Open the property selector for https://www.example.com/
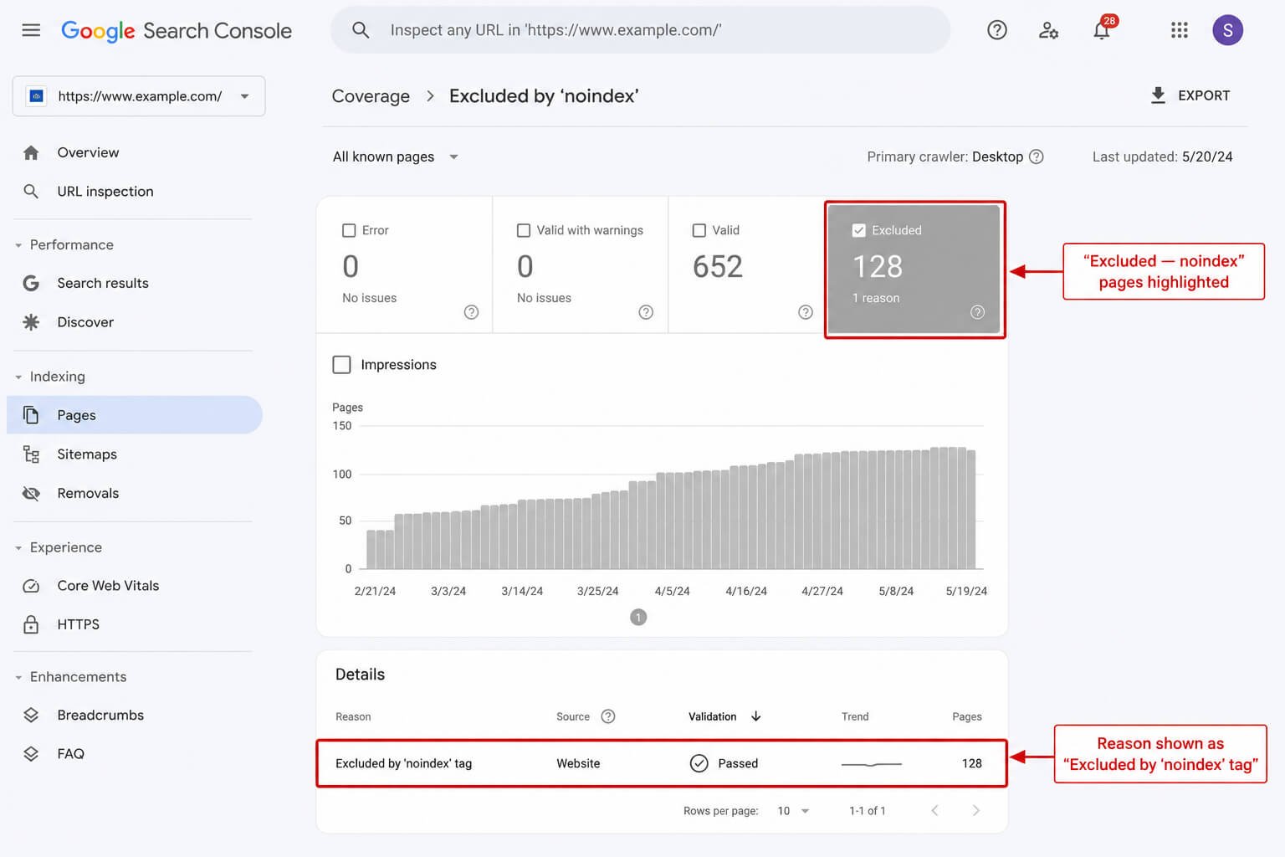Image resolution: width=1285 pixels, height=857 pixels. click(139, 96)
